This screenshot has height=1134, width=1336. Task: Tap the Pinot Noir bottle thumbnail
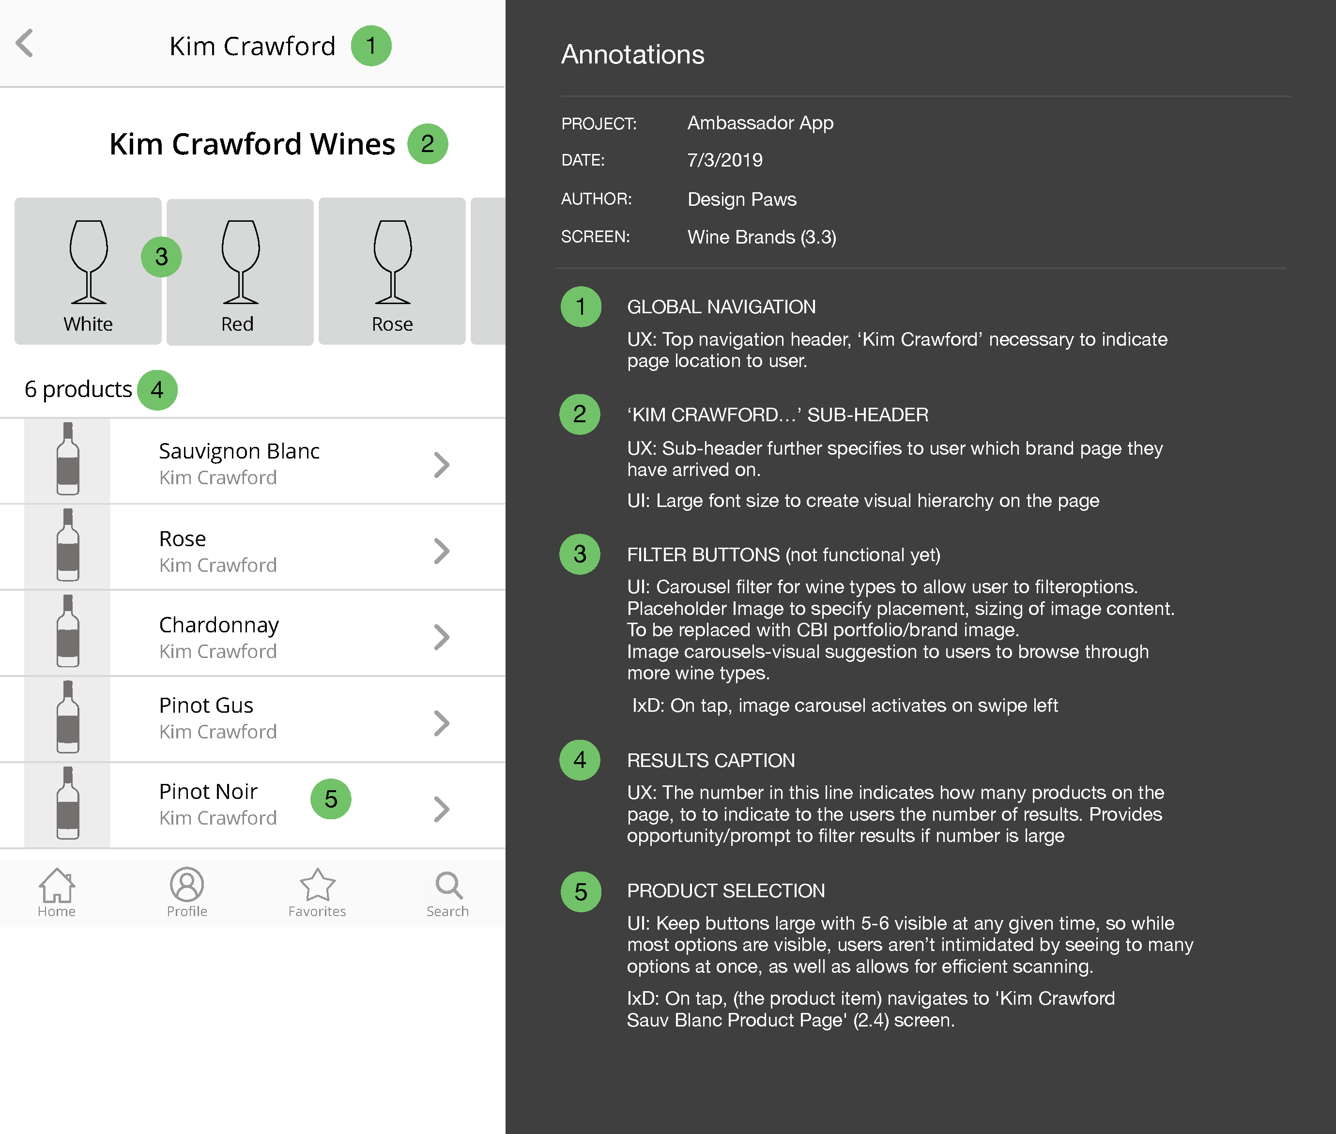[67, 805]
